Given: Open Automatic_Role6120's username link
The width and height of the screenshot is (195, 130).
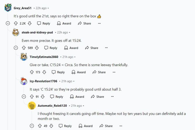Looking at the screenshot, I should pos(52,106).
